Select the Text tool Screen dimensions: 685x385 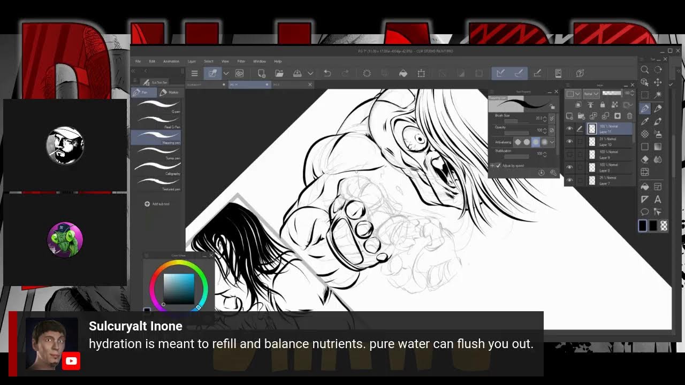pos(658,199)
